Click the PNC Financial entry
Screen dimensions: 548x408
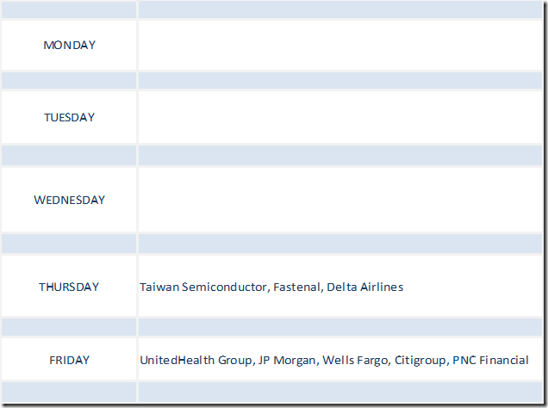point(490,360)
